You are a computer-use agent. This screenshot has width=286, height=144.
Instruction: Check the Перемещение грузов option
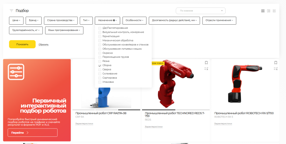(100, 57)
